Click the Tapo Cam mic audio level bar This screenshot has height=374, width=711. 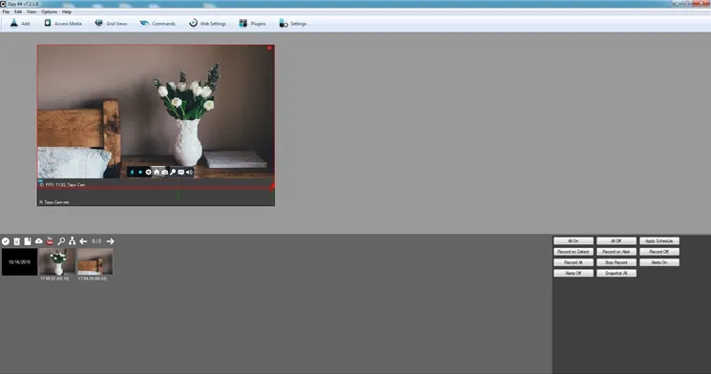point(156,197)
